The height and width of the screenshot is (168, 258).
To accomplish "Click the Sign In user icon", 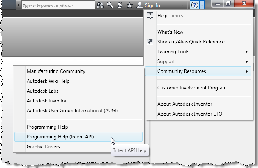I will click(x=140, y=6).
